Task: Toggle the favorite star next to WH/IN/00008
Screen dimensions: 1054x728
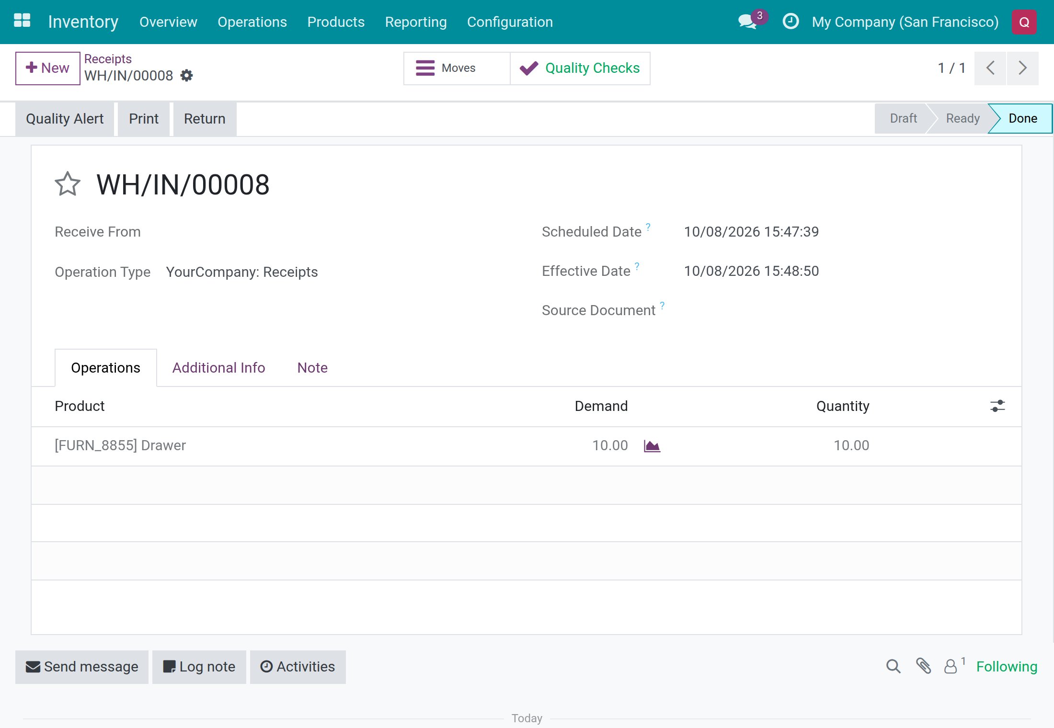Action: [x=68, y=184]
